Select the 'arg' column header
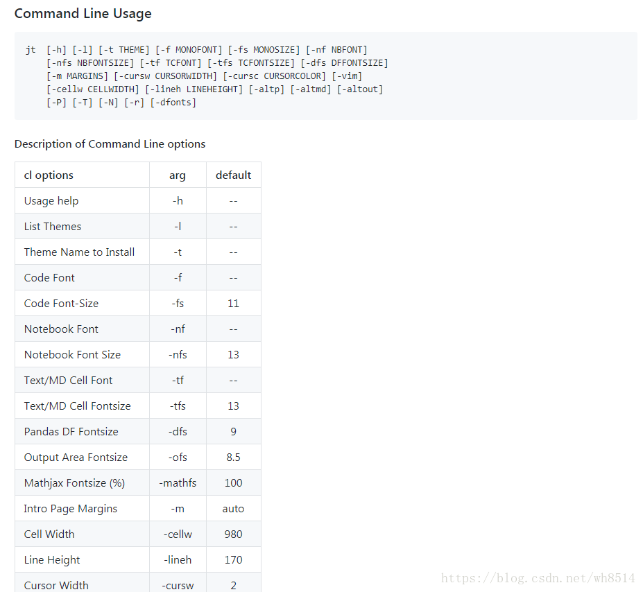643x592 pixels. (x=178, y=175)
